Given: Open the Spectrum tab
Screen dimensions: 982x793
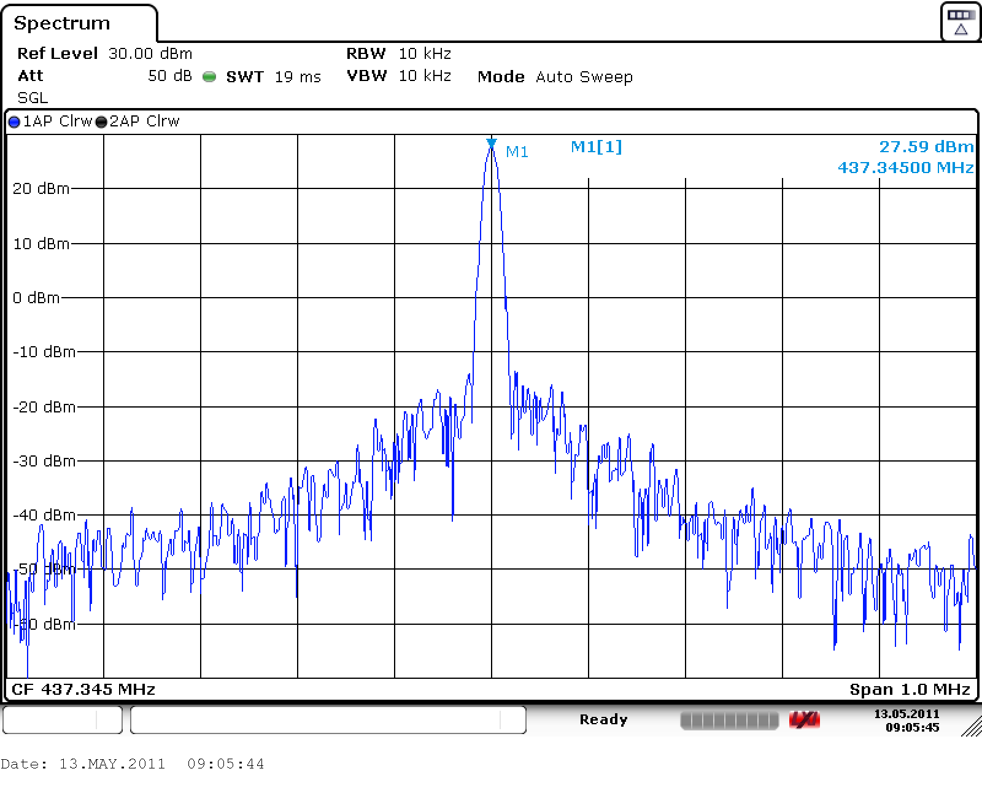Looking at the screenshot, I should click(62, 23).
